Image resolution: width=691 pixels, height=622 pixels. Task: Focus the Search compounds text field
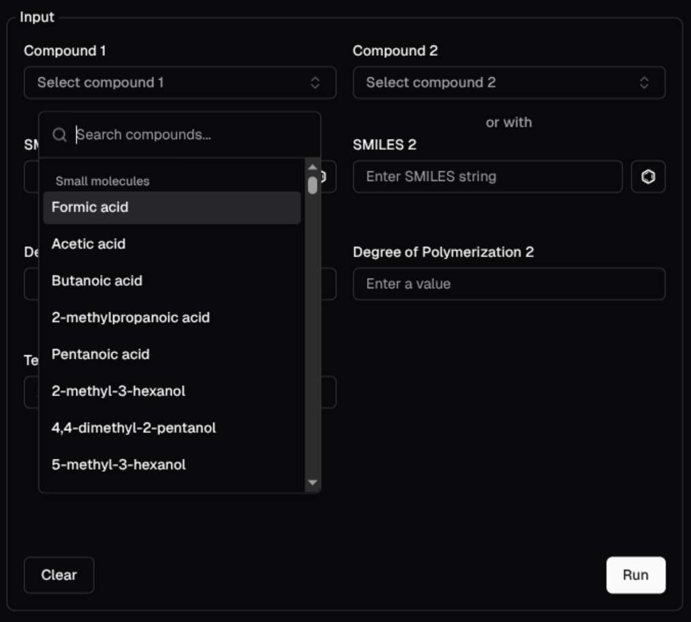pyautogui.click(x=191, y=135)
